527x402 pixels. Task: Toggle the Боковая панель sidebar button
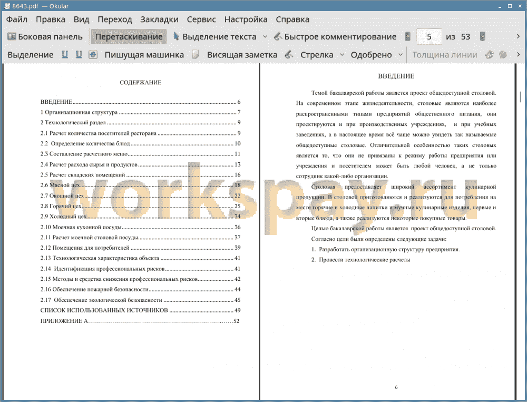pyautogui.click(x=45, y=37)
